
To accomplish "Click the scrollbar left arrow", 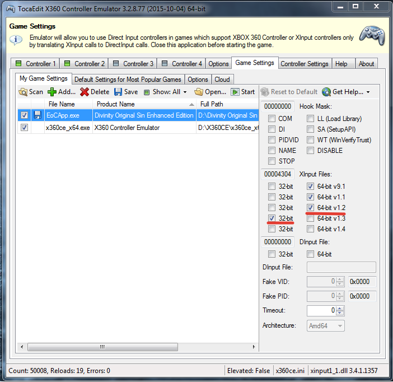I will (x=22, y=347).
